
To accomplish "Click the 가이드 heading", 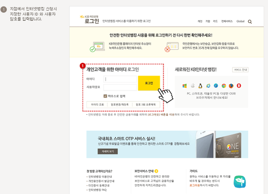I will pos(193,171).
